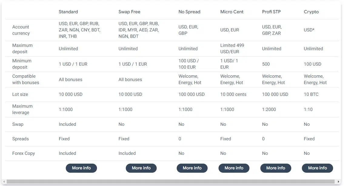Select the Swap Free column header
Image resolution: width=344 pixels, height=186 pixels.
[x=129, y=12]
